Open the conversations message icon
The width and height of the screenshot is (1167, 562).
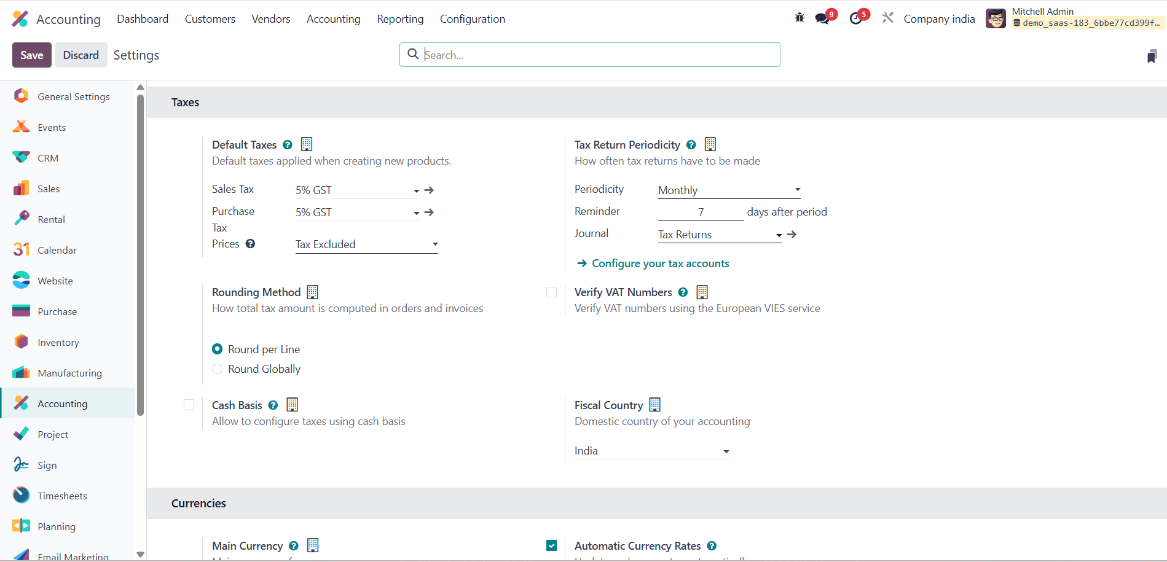point(822,18)
